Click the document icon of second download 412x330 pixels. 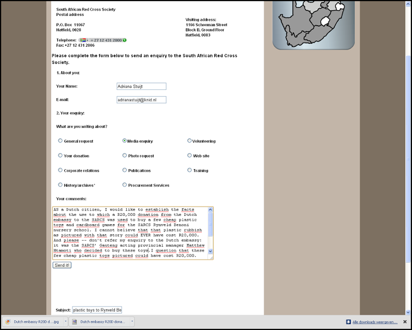[75, 322]
